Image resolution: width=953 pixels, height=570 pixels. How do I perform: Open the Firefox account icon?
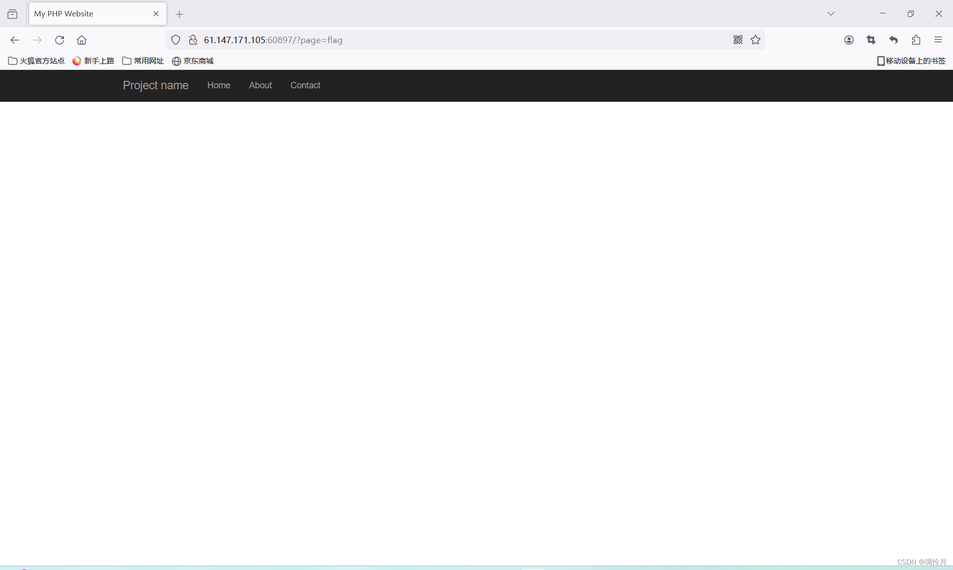click(849, 40)
